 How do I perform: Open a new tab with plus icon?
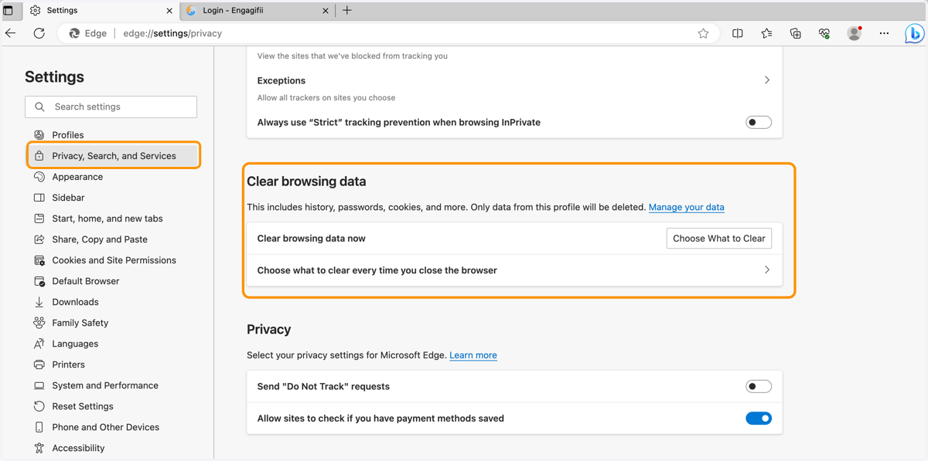point(347,11)
